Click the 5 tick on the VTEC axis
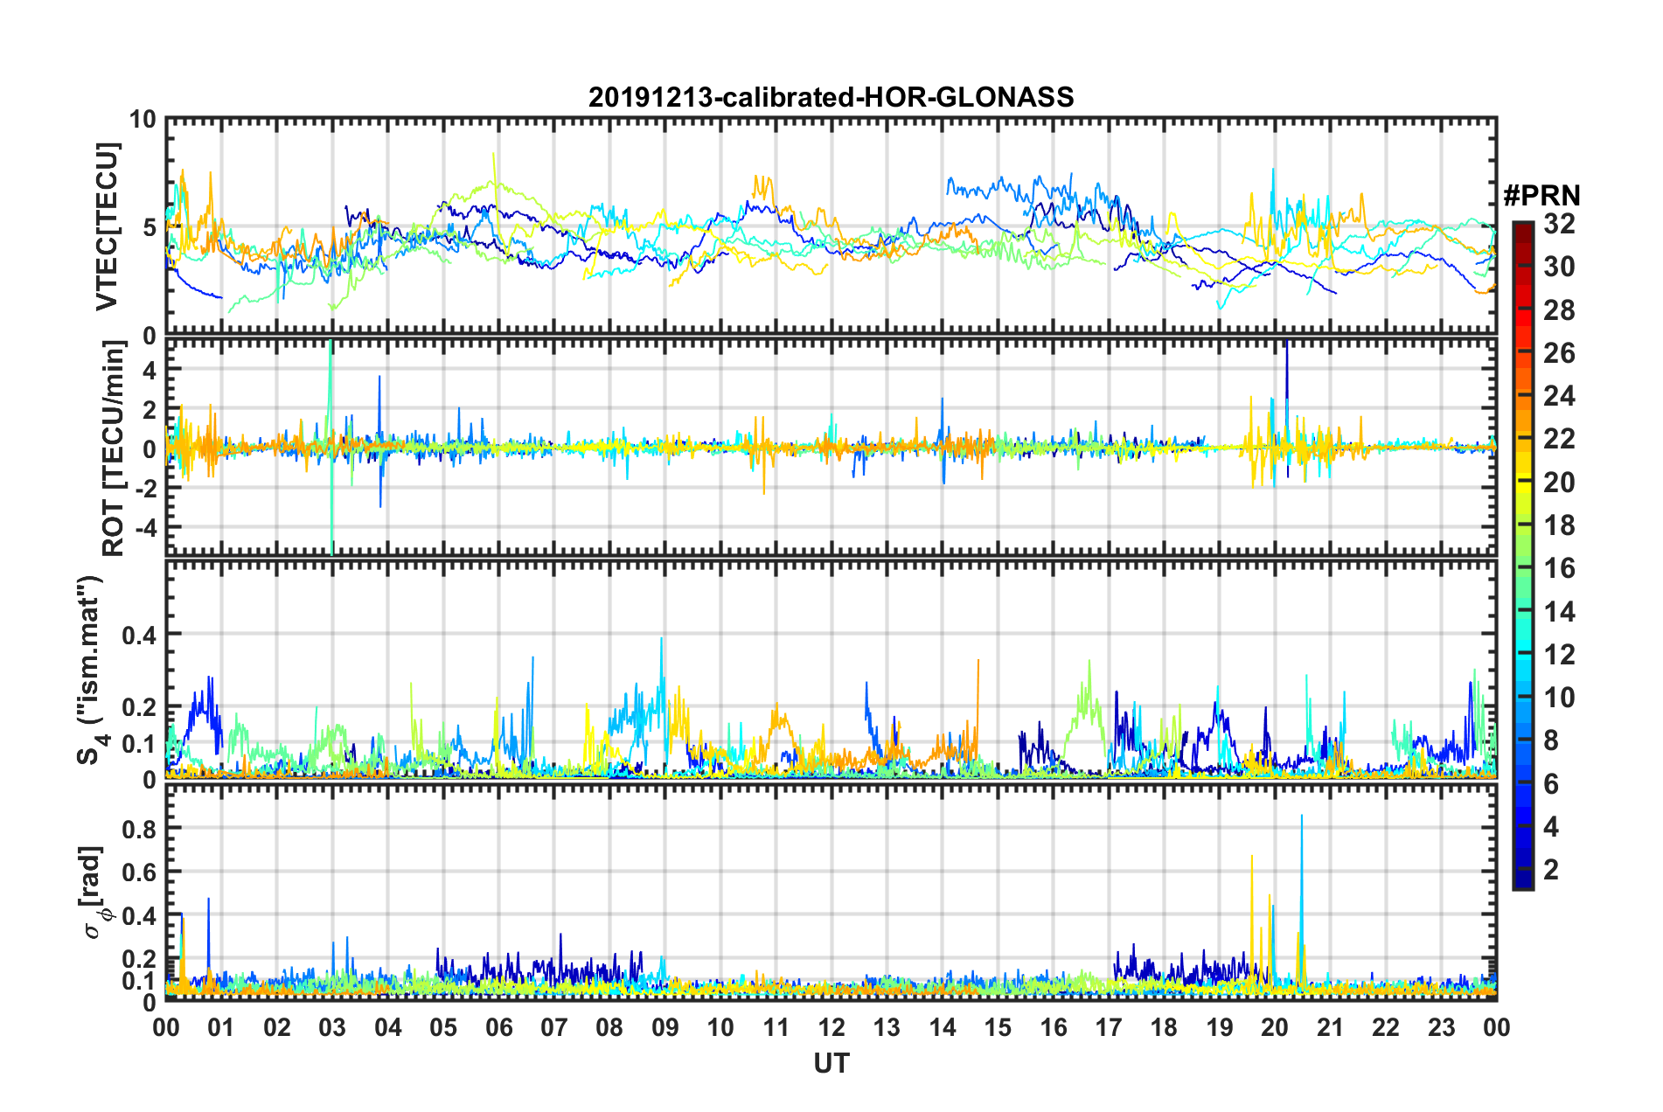This screenshot has height=1112, width=1663. [150, 227]
